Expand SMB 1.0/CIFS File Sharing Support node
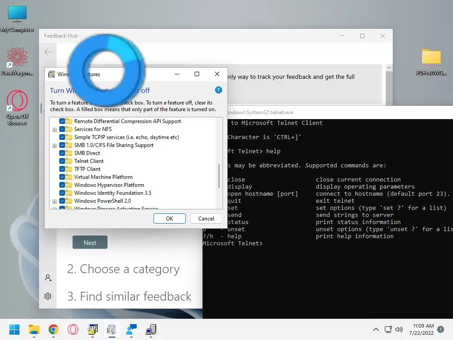 click(x=54, y=146)
